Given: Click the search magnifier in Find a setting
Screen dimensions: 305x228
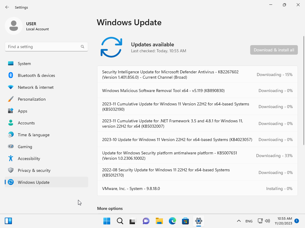Looking at the screenshot, I should (x=83, y=47).
